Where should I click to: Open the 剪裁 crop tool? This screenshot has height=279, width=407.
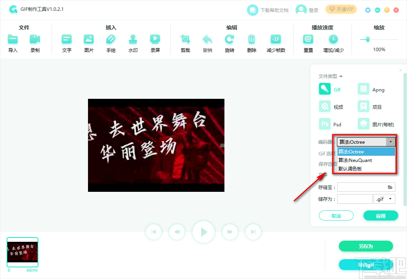185,42
